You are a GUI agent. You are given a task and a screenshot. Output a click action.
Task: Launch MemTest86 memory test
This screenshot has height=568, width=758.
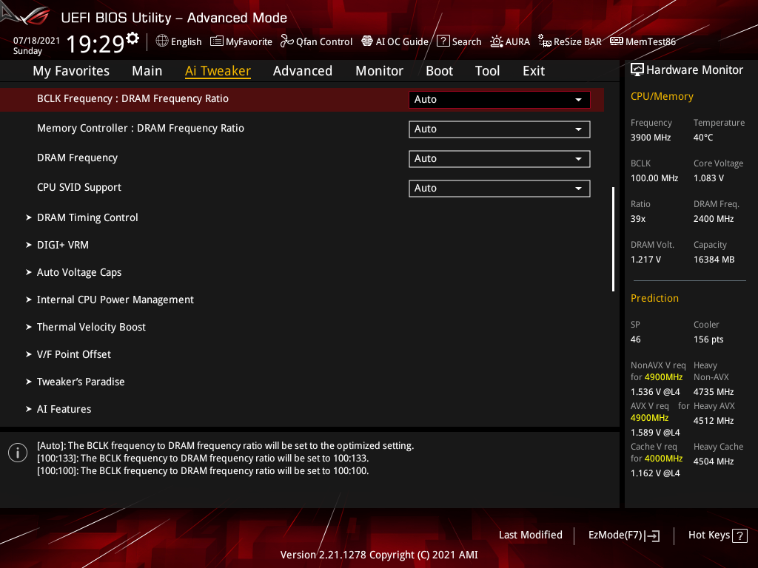click(x=643, y=41)
